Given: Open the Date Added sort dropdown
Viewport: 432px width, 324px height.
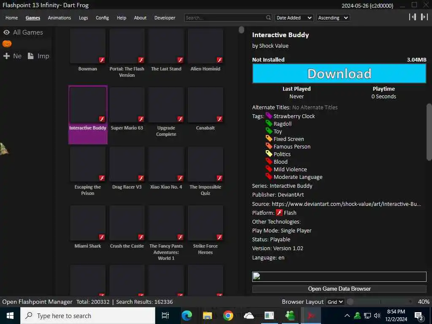Looking at the screenshot, I should (294, 18).
